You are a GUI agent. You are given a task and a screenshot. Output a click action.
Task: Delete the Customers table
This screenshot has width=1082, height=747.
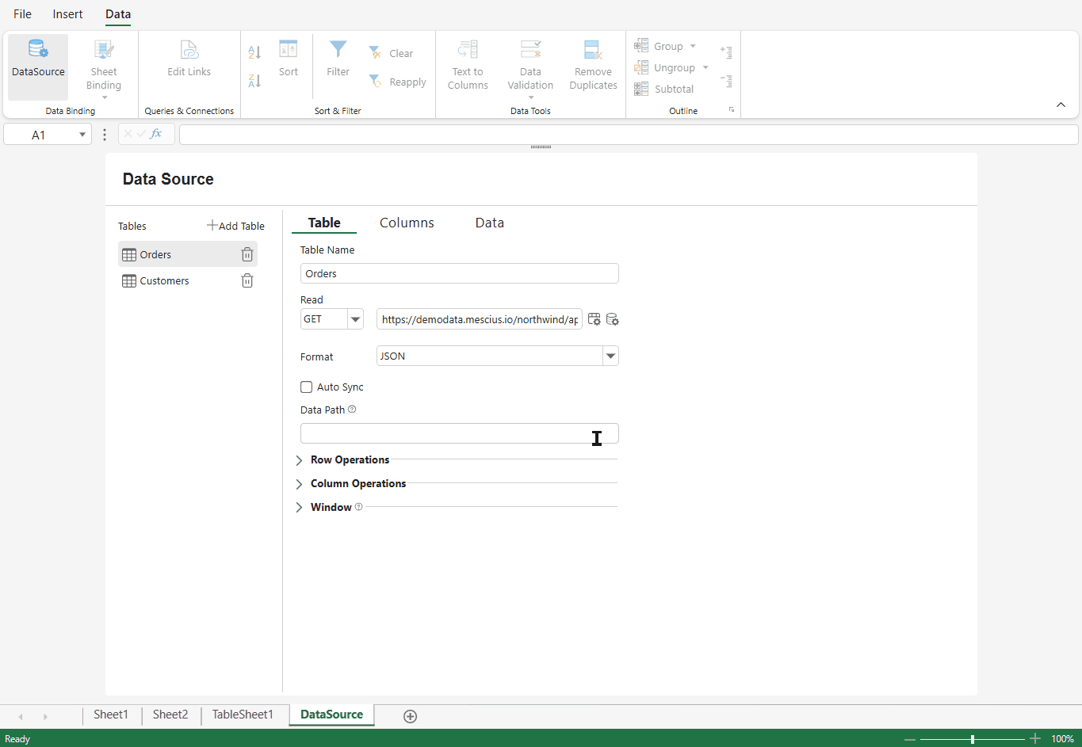[x=247, y=280]
